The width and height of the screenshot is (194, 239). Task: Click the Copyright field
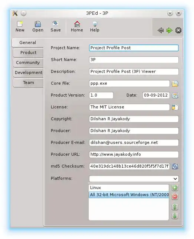tap(134, 119)
